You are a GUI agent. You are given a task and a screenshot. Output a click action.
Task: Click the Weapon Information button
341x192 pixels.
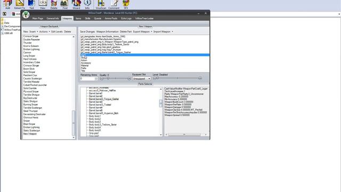point(108,32)
